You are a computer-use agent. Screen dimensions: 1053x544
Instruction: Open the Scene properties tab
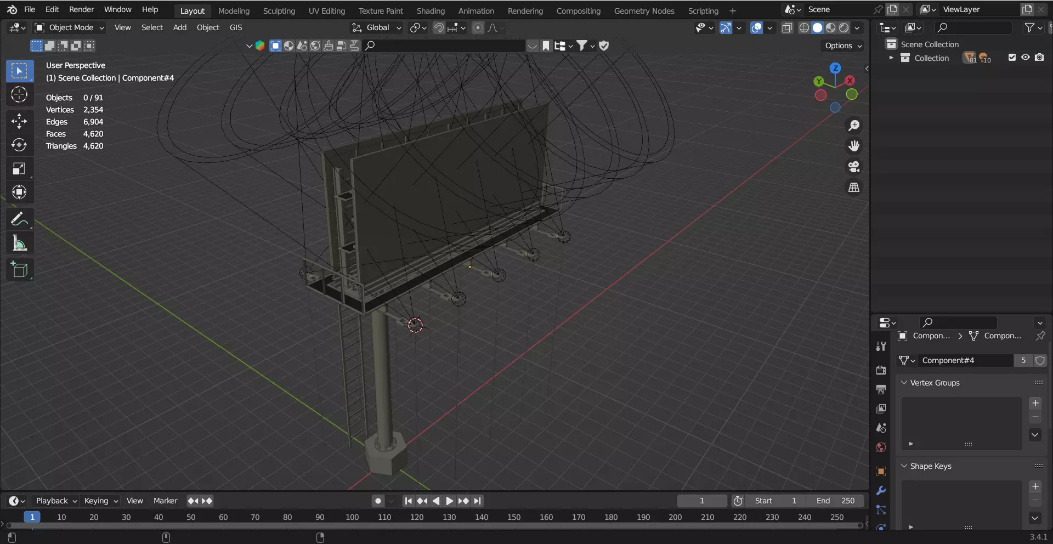point(881,428)
